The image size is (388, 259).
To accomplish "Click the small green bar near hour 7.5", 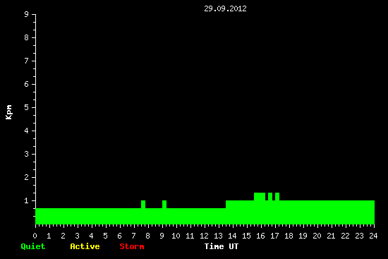I will 143,204.
